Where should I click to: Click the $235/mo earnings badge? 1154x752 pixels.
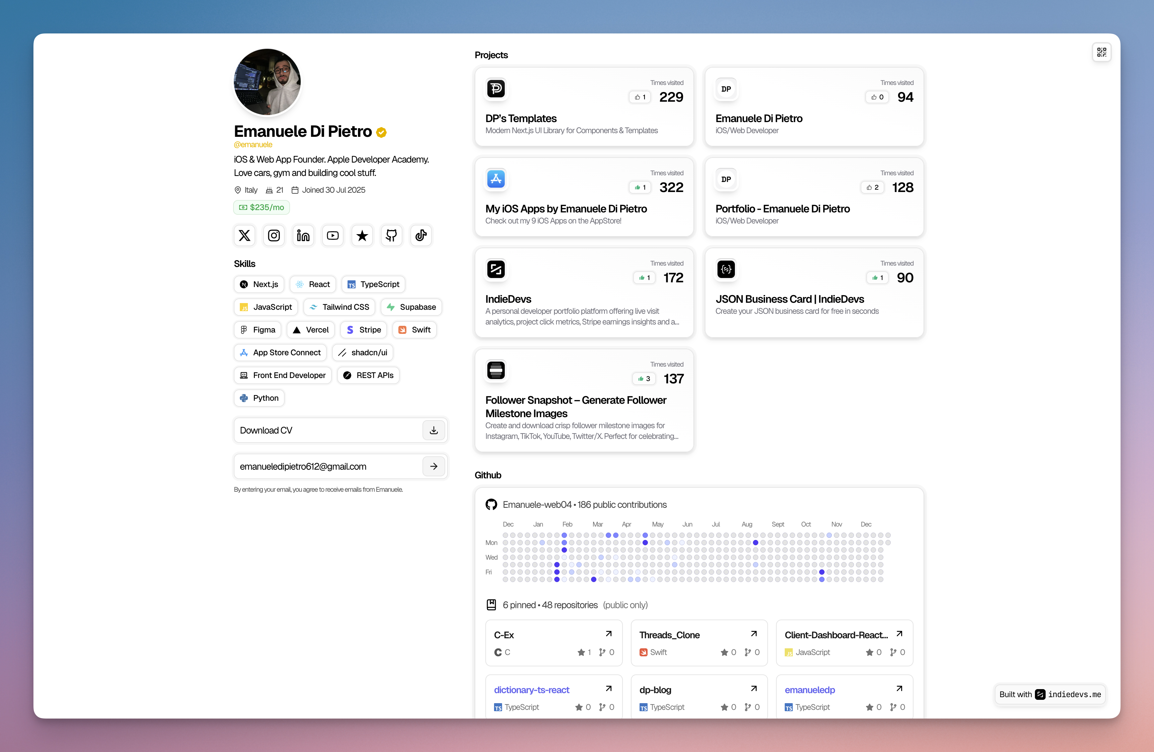point(261,207)
